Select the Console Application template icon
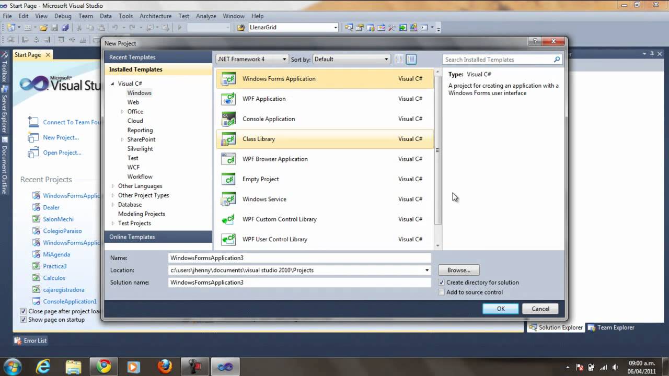This screenshot has height=376, width=669. pos(228,119)
